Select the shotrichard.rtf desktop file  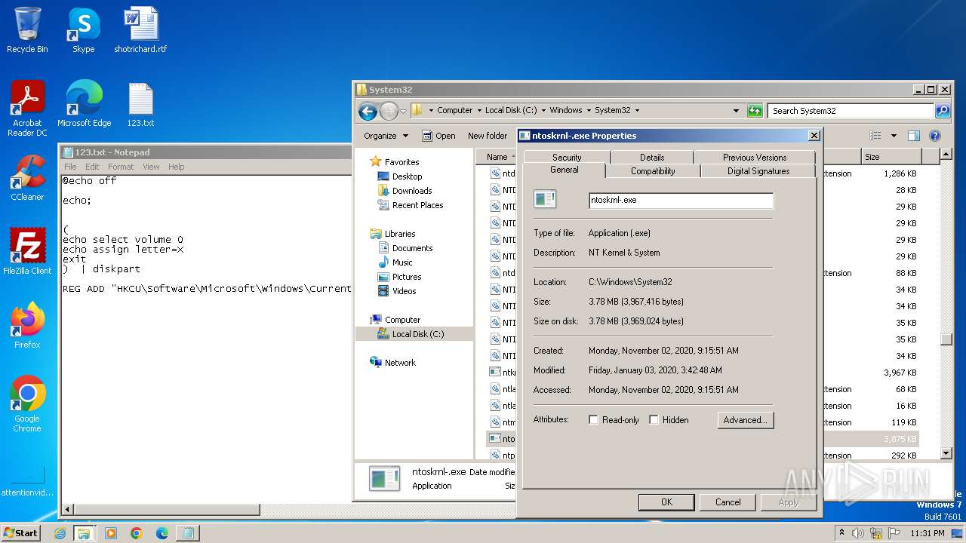click(x=140, y=30)
